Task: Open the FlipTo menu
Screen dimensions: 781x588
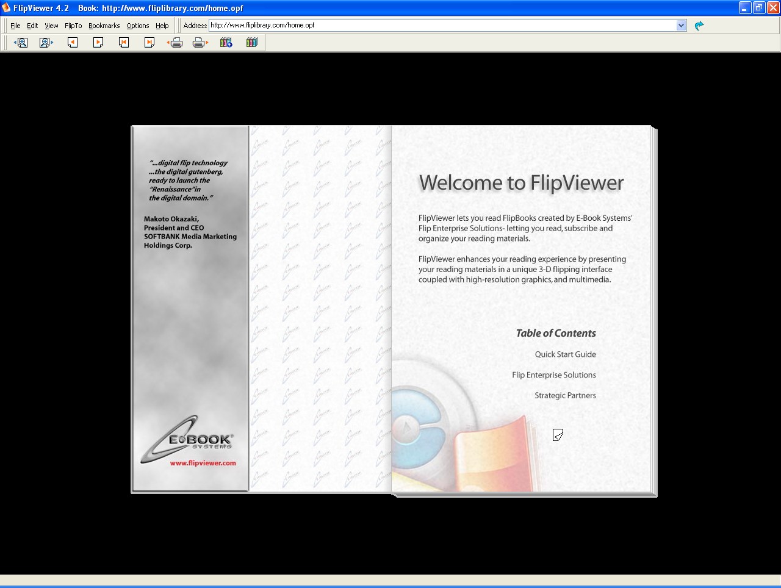Action: click(x=73, y=26)
